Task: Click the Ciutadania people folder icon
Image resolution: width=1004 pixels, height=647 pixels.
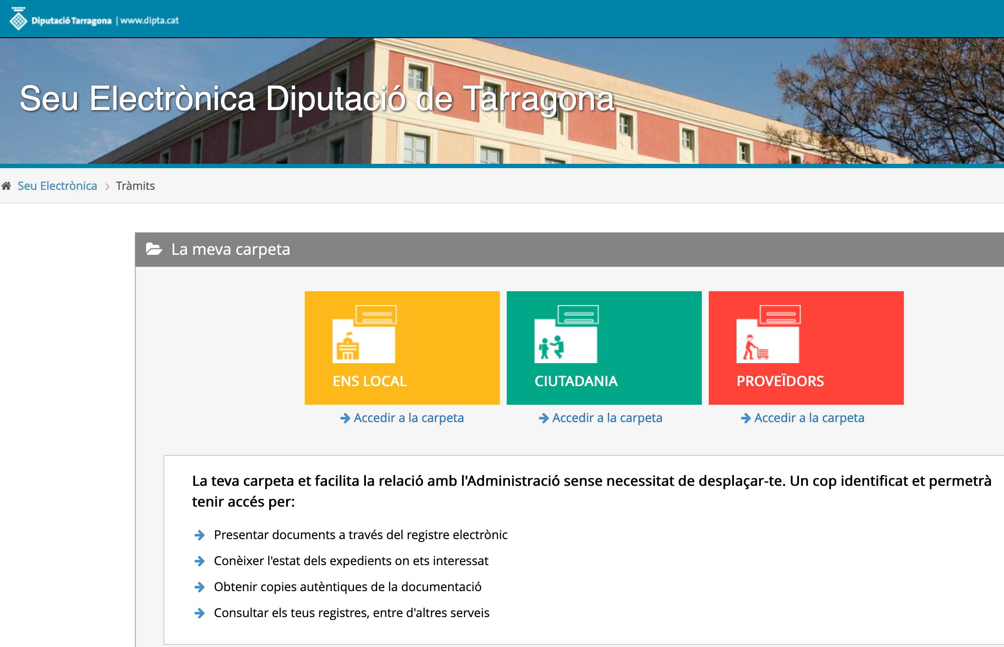Action: (566, 334)
